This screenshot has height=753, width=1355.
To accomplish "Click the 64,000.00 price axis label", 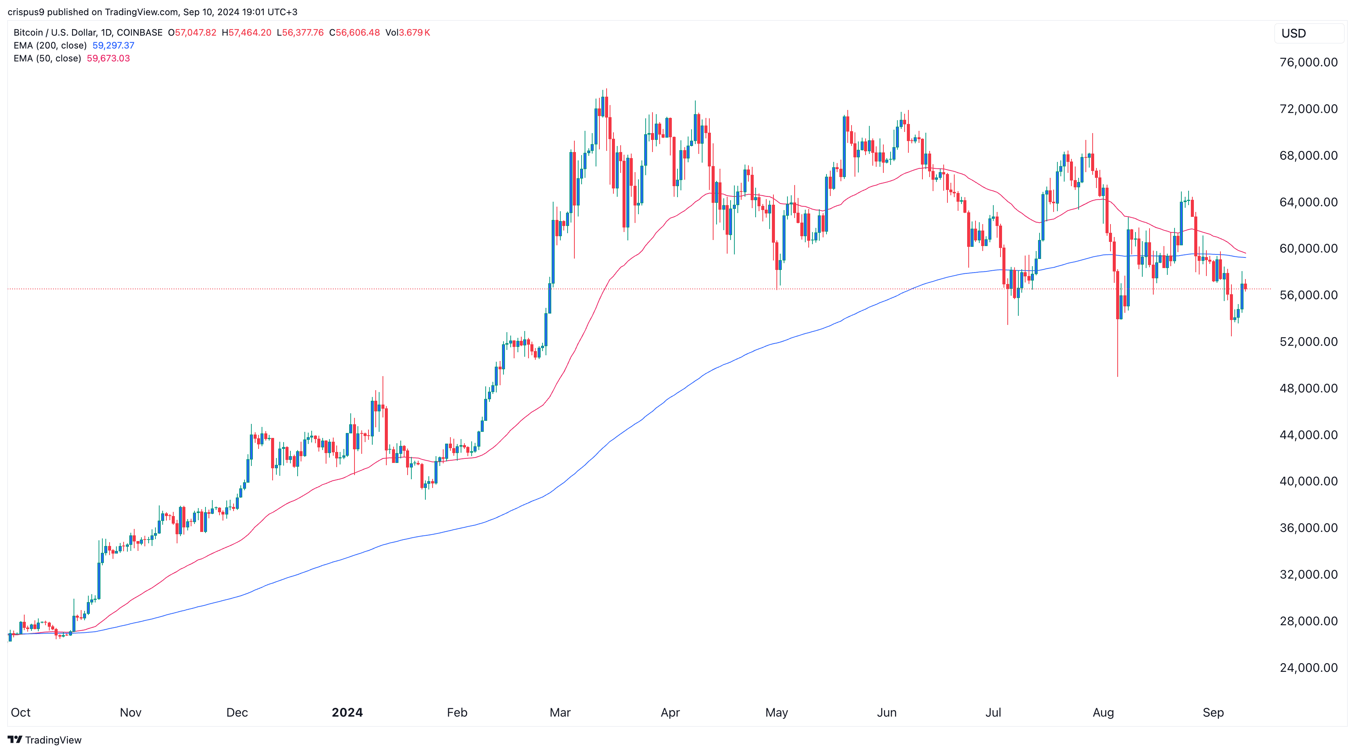I will point(1309,202).
